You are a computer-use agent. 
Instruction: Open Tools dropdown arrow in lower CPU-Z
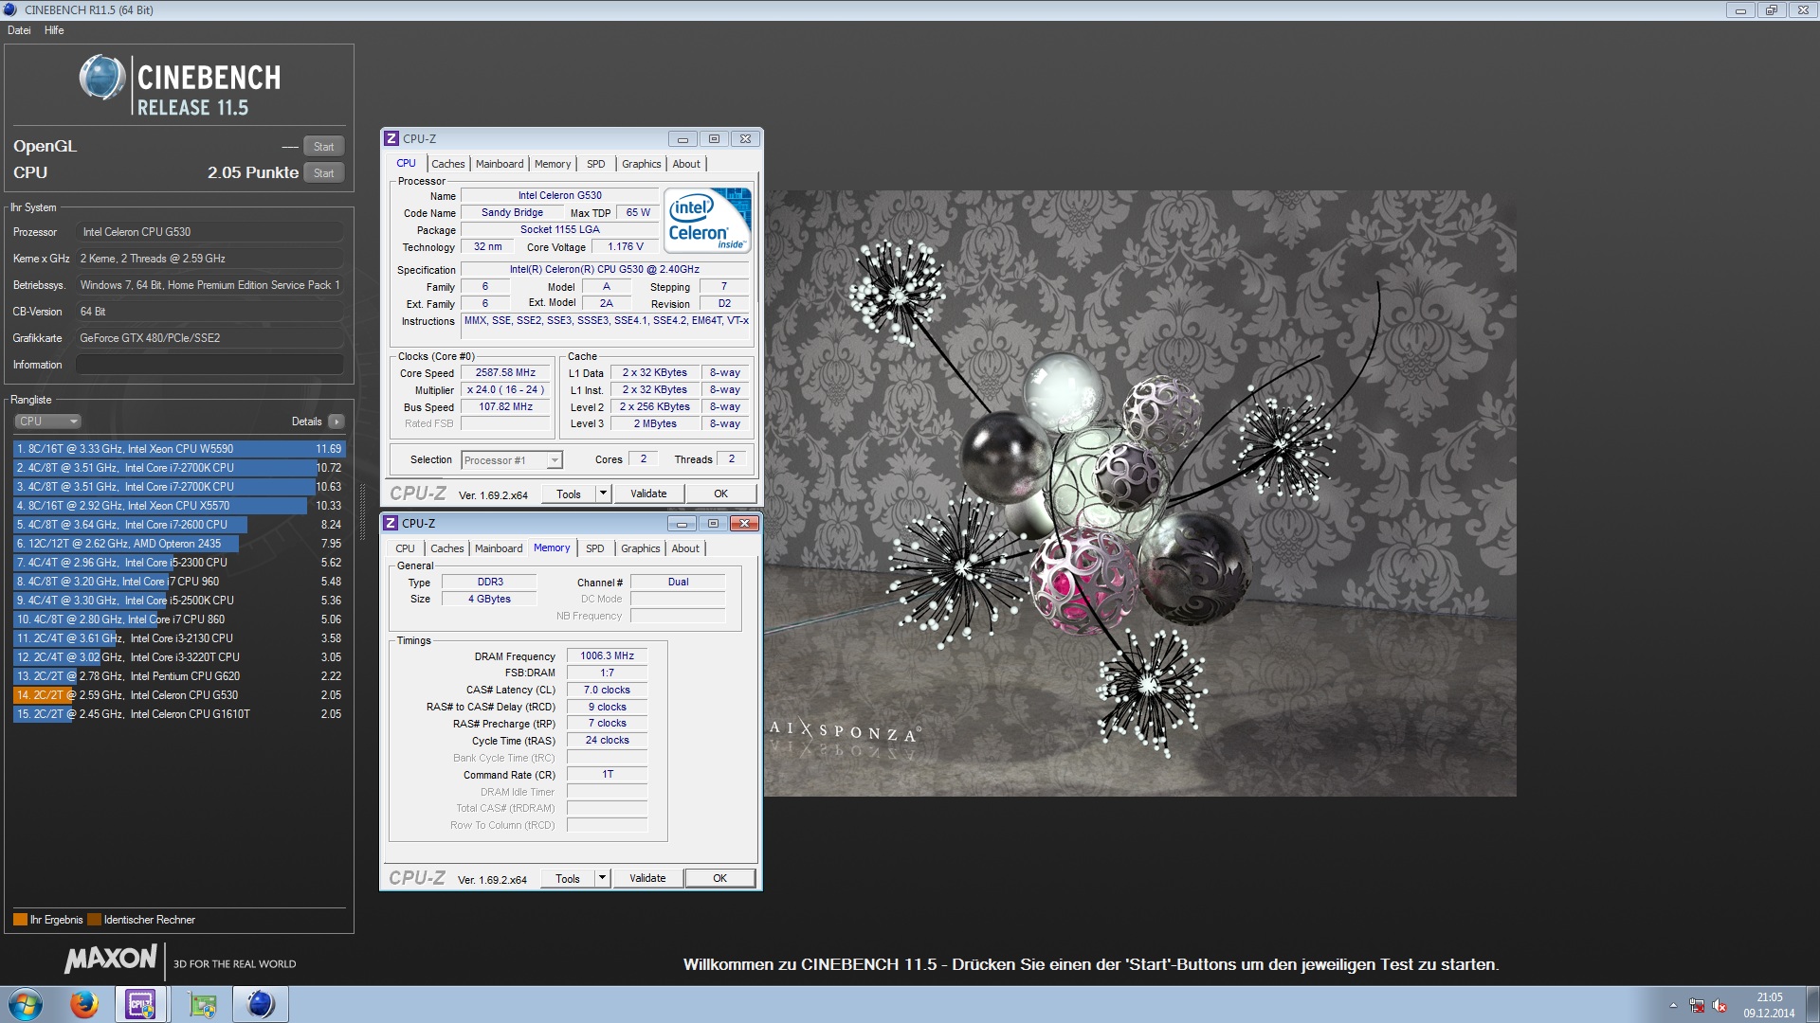[602, 878]
